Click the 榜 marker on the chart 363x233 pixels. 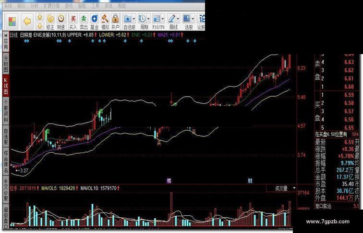tap(169, 181)
